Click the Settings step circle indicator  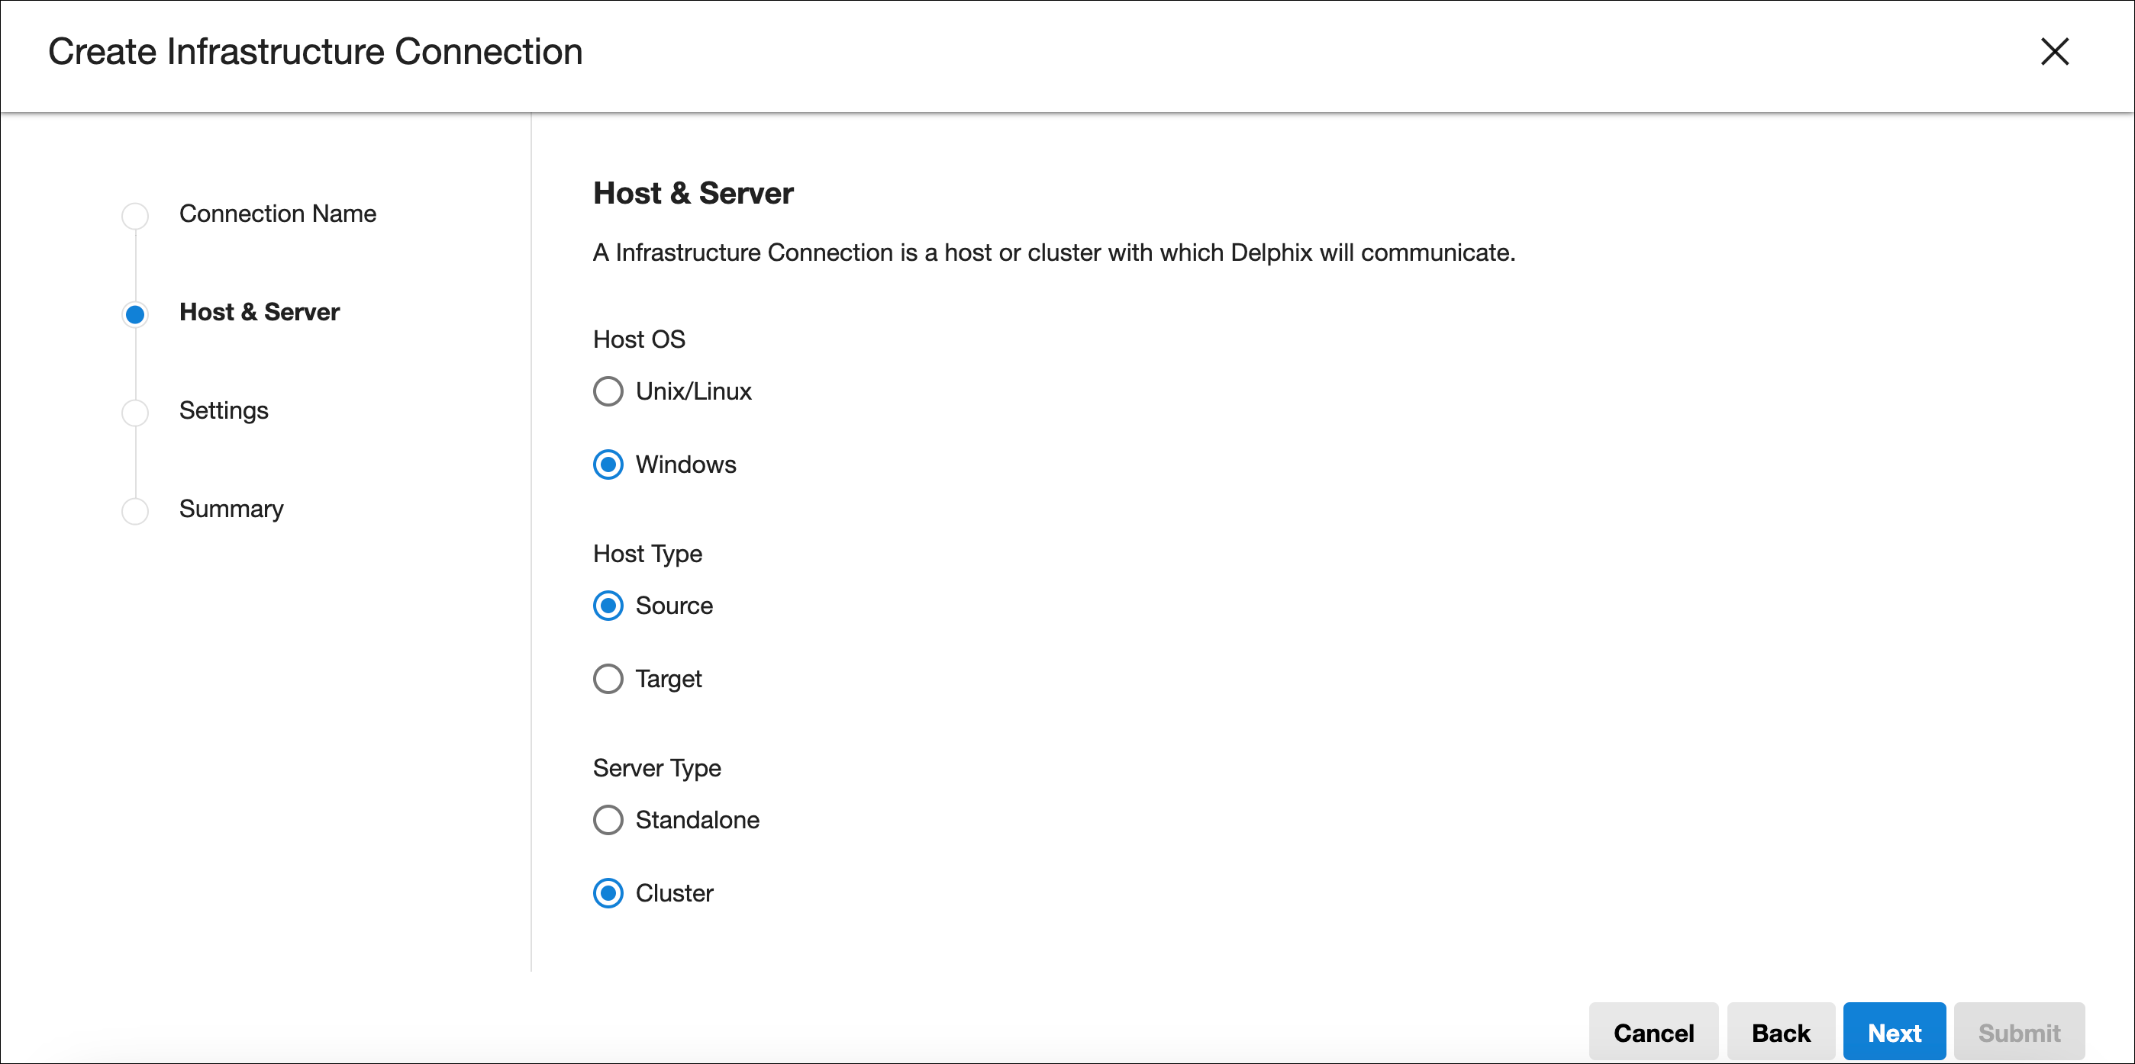135,413
